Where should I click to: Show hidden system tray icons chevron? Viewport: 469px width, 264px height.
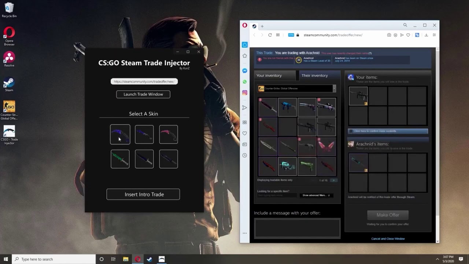[x=437, y=259]
